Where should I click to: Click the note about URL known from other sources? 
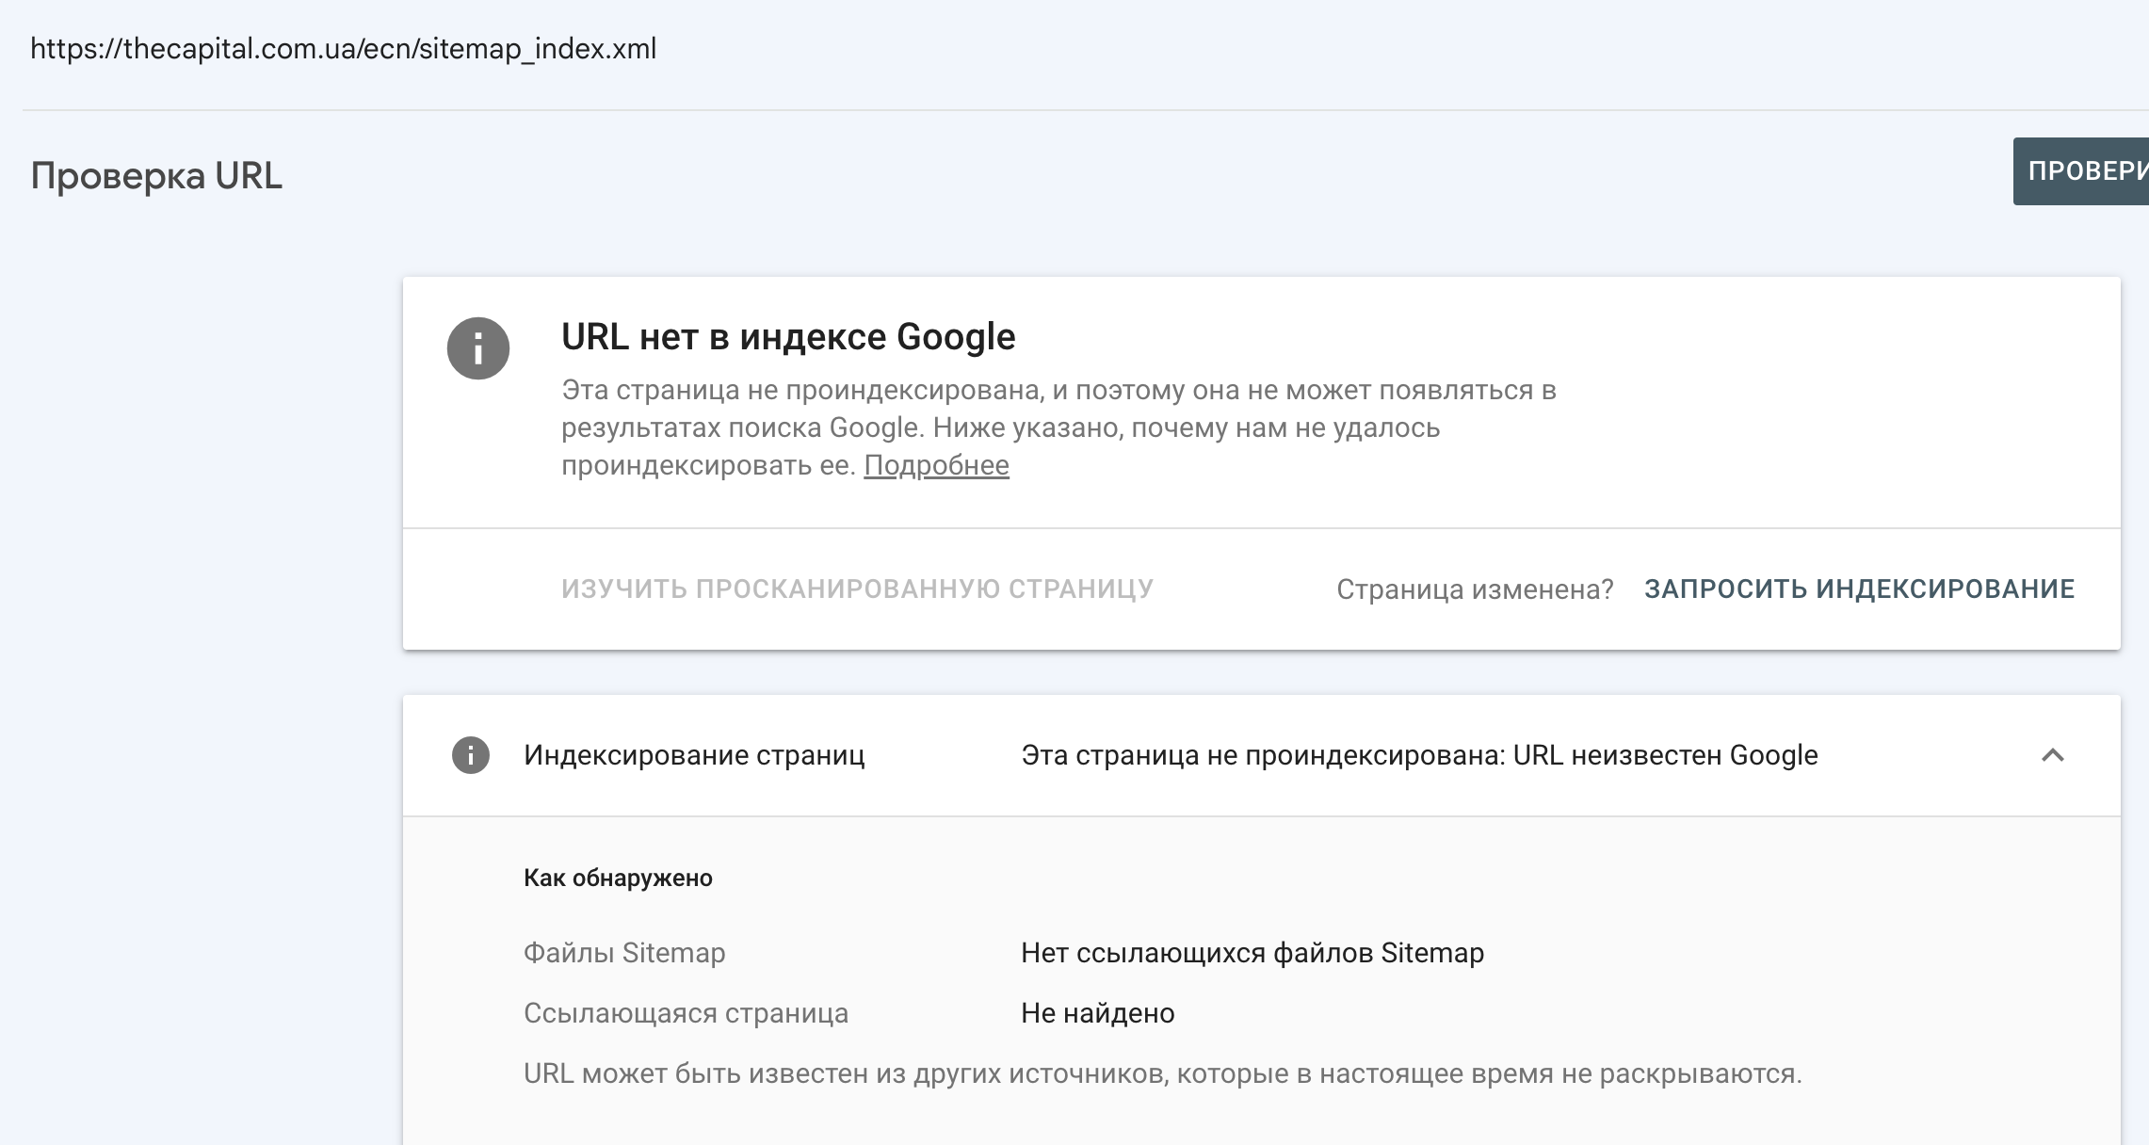(1162, 1073)
